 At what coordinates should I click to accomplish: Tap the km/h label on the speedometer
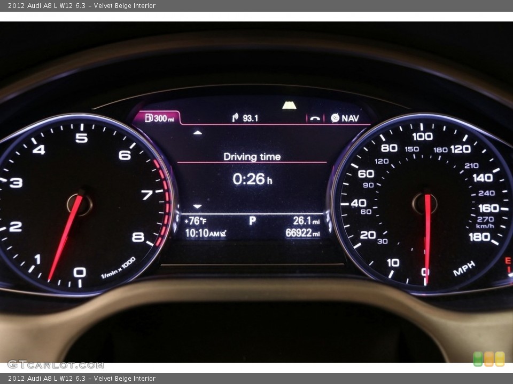coord(485,226)
